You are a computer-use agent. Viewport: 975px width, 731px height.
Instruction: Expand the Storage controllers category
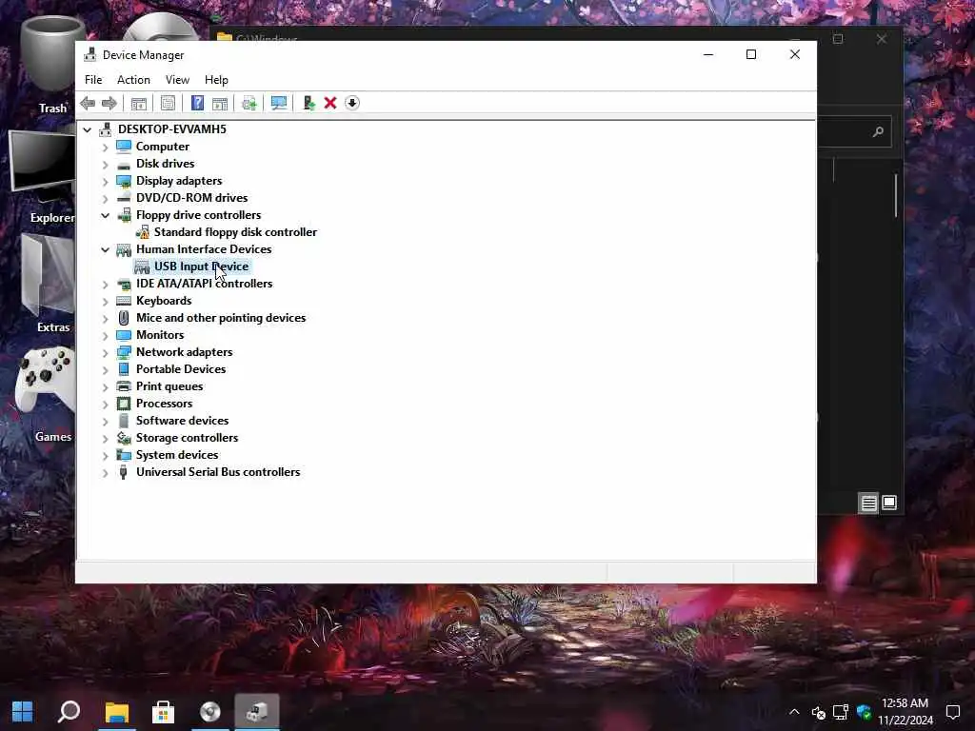pos(105,438)
